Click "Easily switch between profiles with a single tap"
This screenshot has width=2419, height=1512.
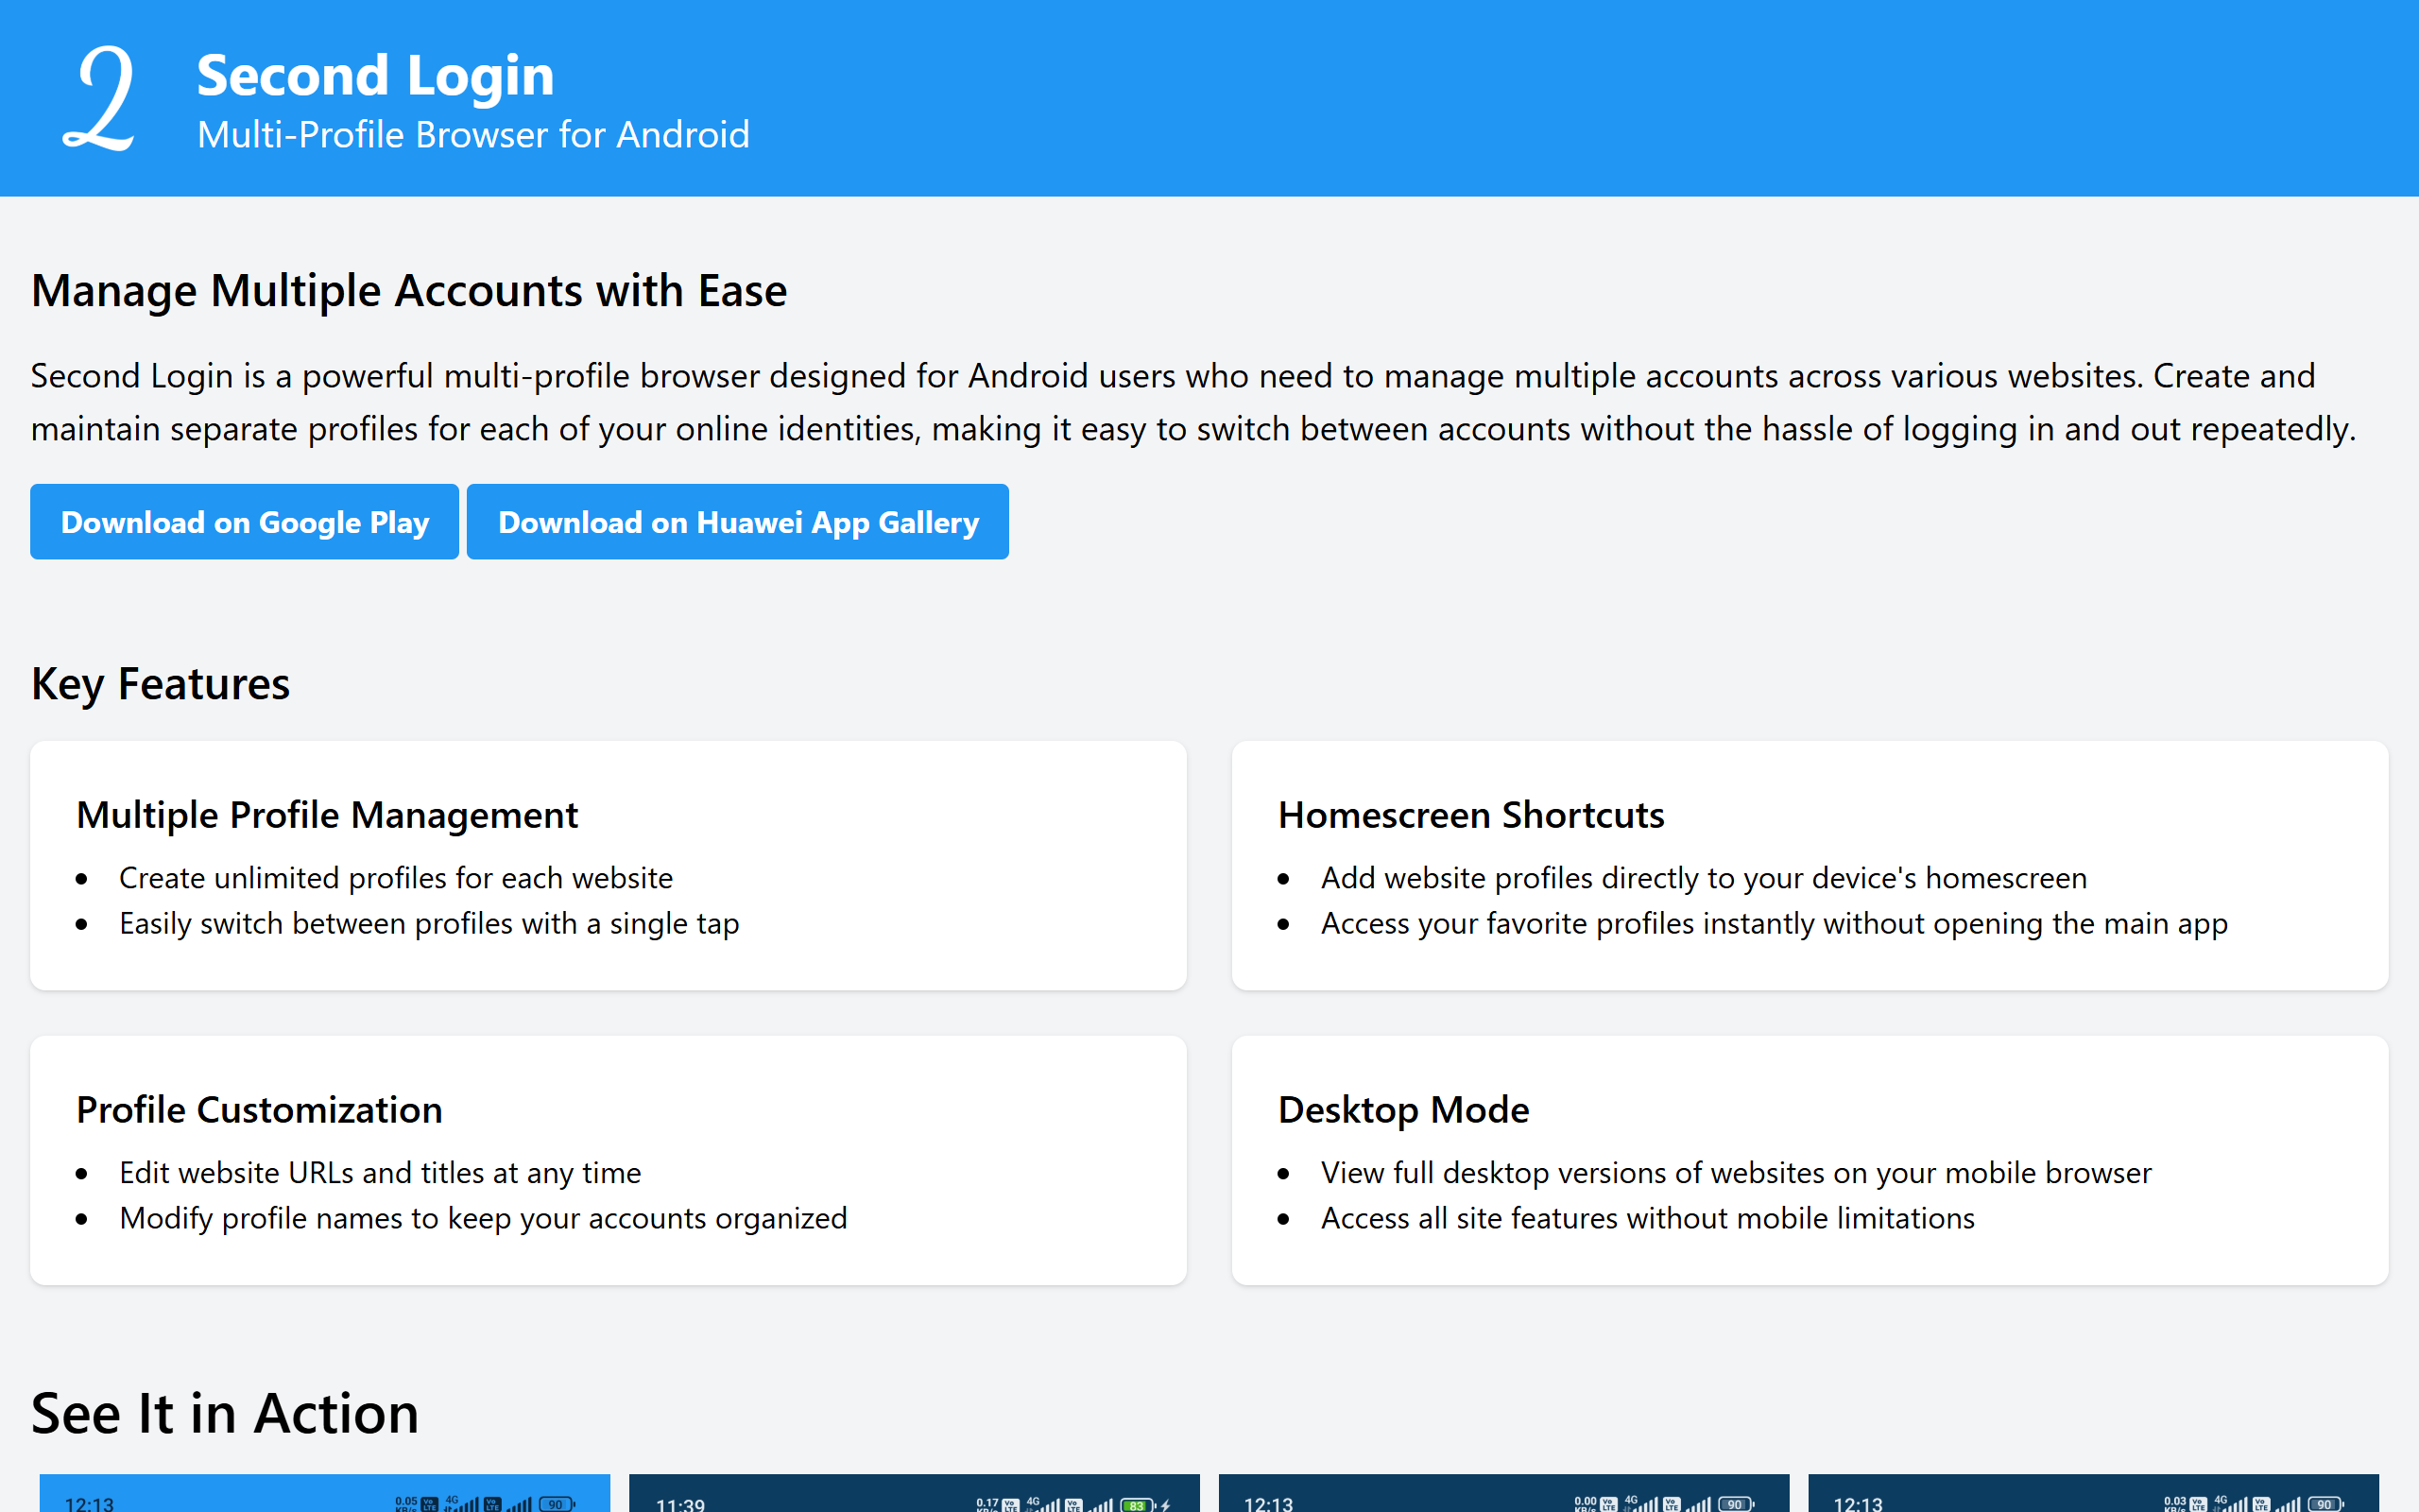click(x=429, y=923)
